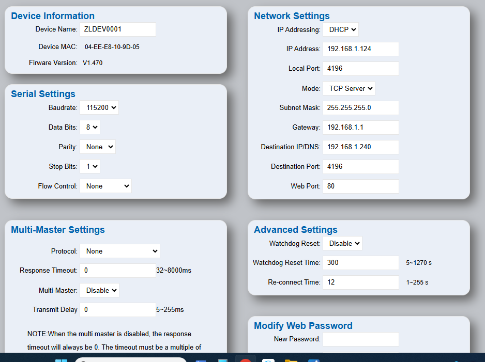The width and height of the screenshot is (485, 362).
Task: Click the 1~255 s range hint
Action: point(417,282)
